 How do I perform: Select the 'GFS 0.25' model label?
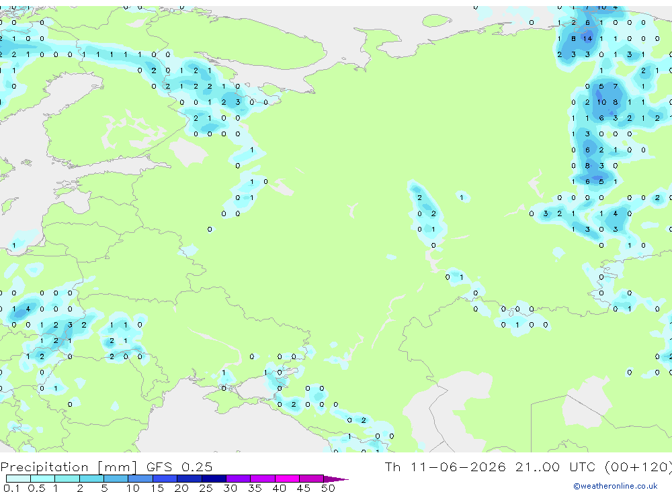click(179, 466)
